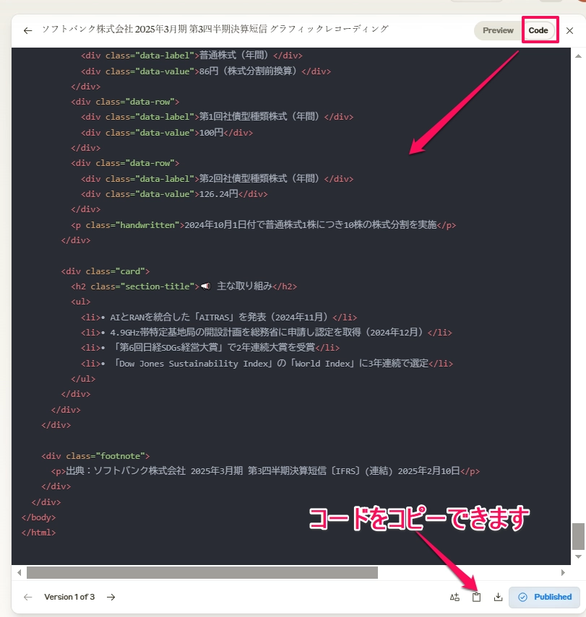
Task: Click the vertical scrollbar thumb
Action: [578, 536]
